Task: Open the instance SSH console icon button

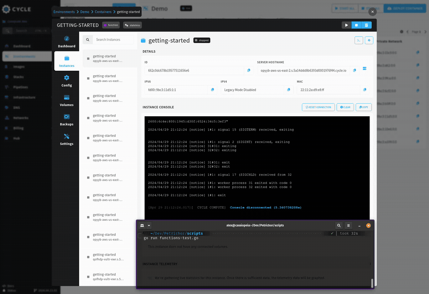Action: tap(359, 41)
